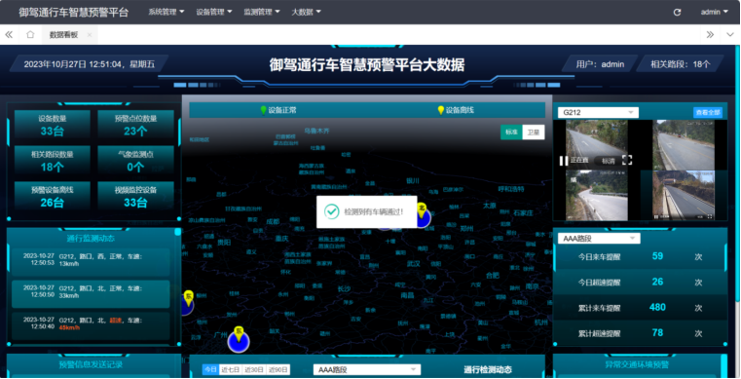Click the 用户：admin header badge

(x=600, y=64)
